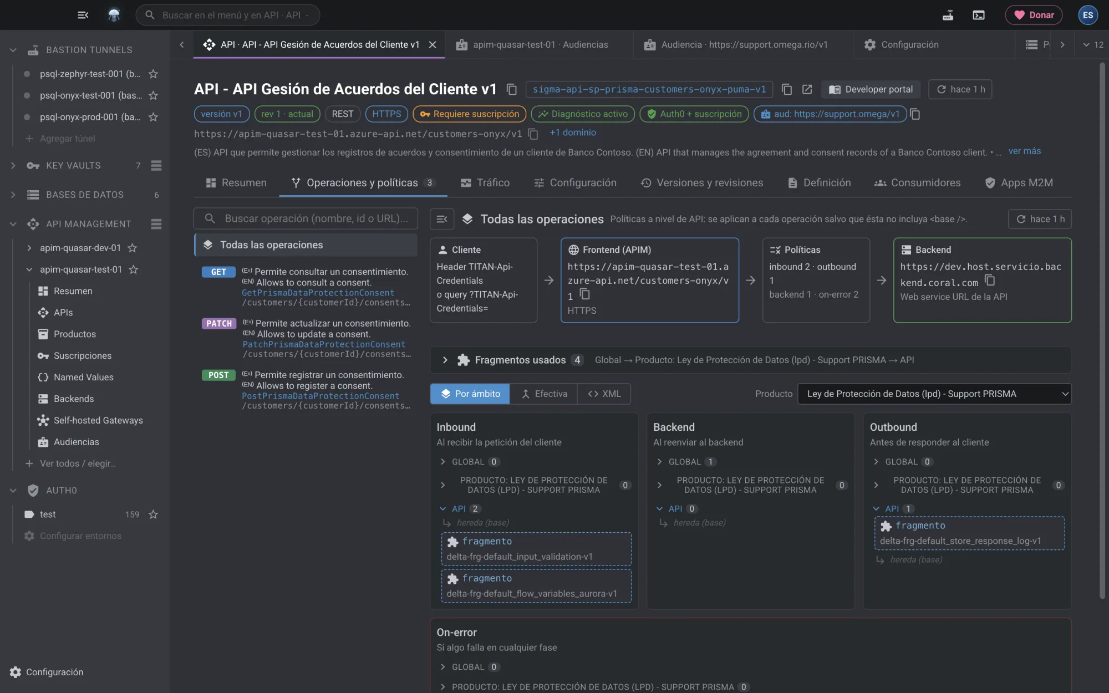Star the apim-quasar-test-01 instance
The width and height of the screenshot is (1109, 693).
(x=134, y=269)
